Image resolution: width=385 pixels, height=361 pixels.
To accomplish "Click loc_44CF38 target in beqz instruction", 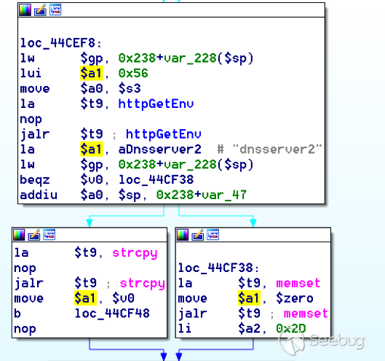I will 156,179.
